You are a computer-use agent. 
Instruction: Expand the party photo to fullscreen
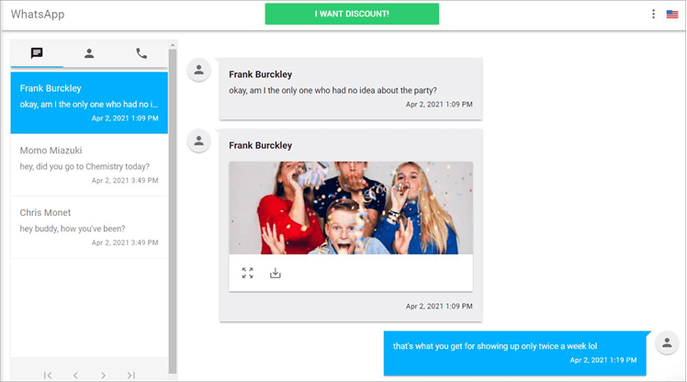point(248,273)
